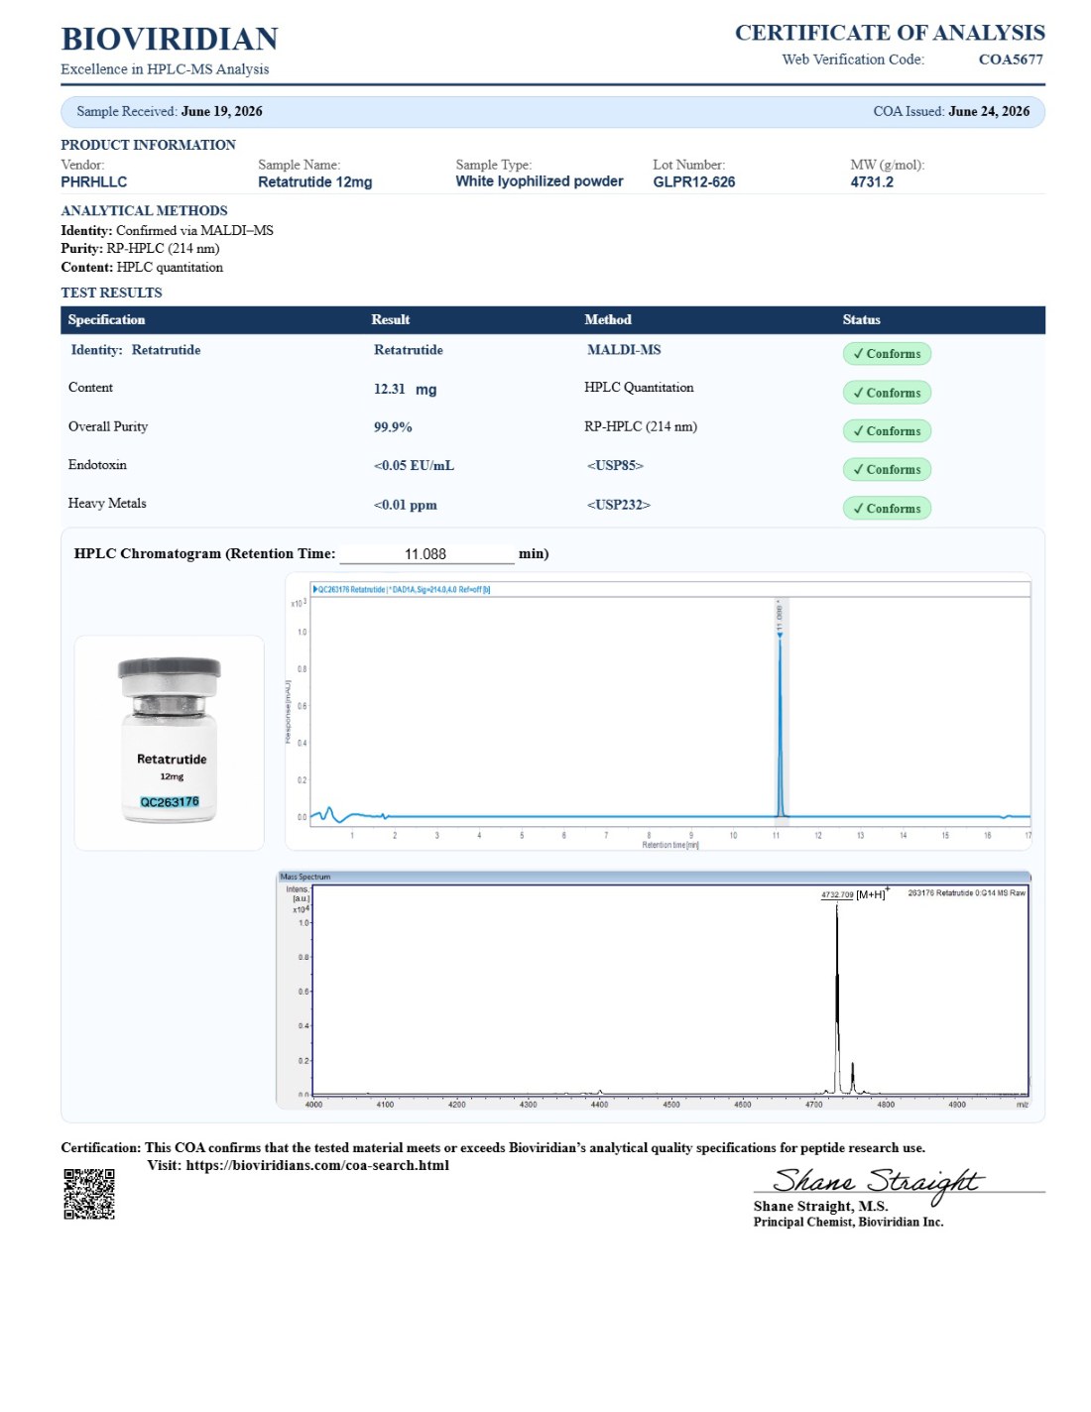Screen dimensions: 1091x1412
Task: Click the <USP232> method cell
Action: [x=619, y=505]
